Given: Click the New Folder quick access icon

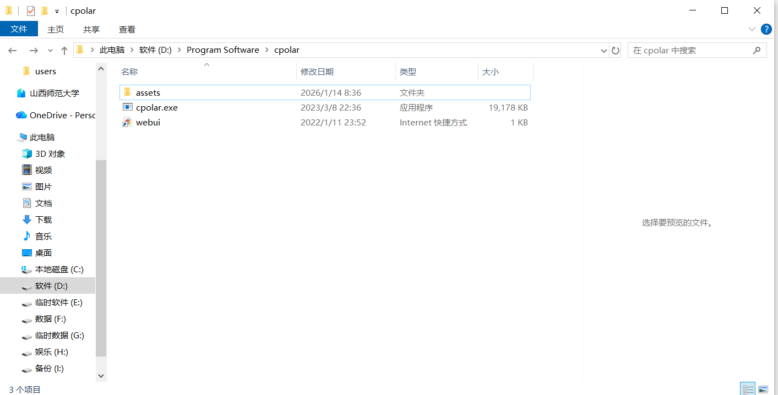Looking at the screenshot, I should 45,10.
